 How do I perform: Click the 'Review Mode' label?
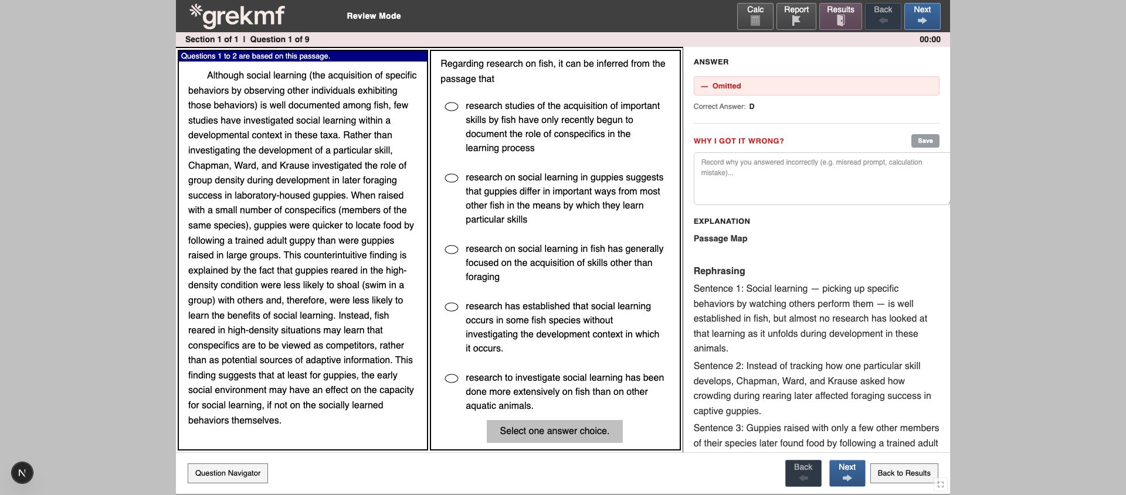click(x=374, y=16)
